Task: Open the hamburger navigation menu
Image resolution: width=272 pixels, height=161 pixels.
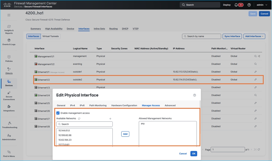Action: (x=9, y=15)
